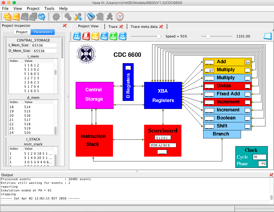Screen dimensions: 274x212
Task: Select the Parameters segment button
Action: tap(43, 32)
